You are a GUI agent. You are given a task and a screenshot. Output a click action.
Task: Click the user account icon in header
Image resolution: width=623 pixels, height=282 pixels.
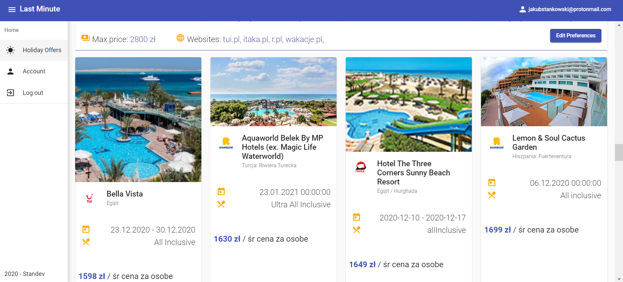[522, 9]
